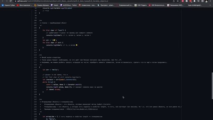Open the Клавогонки bookmark

click(87, 5)
